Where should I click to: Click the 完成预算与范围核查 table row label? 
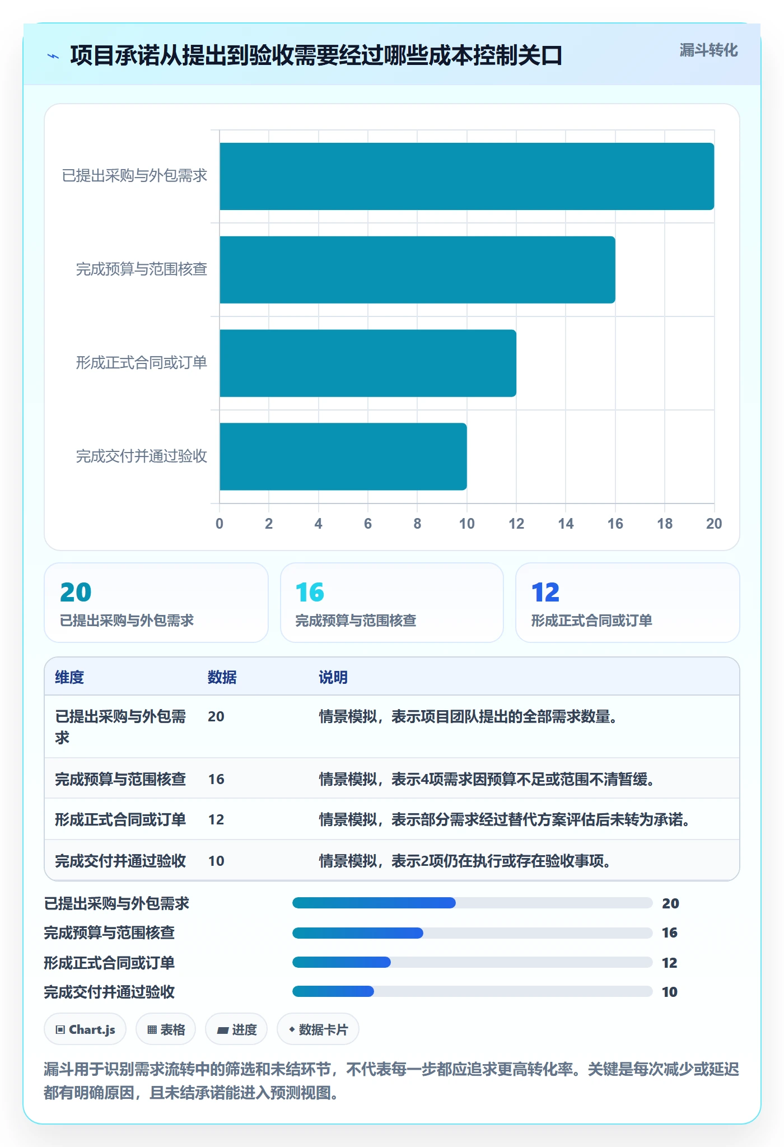[x=120, y=779]
